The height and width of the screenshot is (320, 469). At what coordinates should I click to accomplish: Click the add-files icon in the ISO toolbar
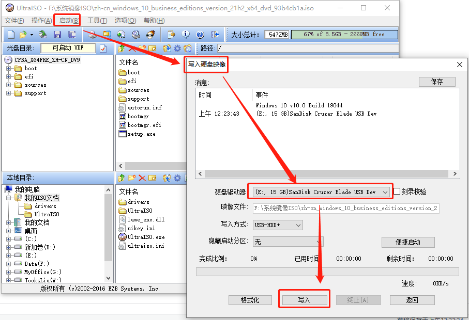click(x=167, y=49)
